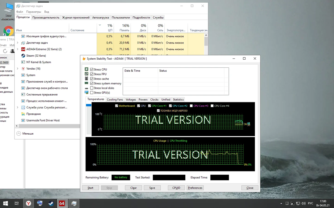Open the Windows Start menu on the taskbar
The height and width of the screenshot is (208, 334).
click(6, 203)
